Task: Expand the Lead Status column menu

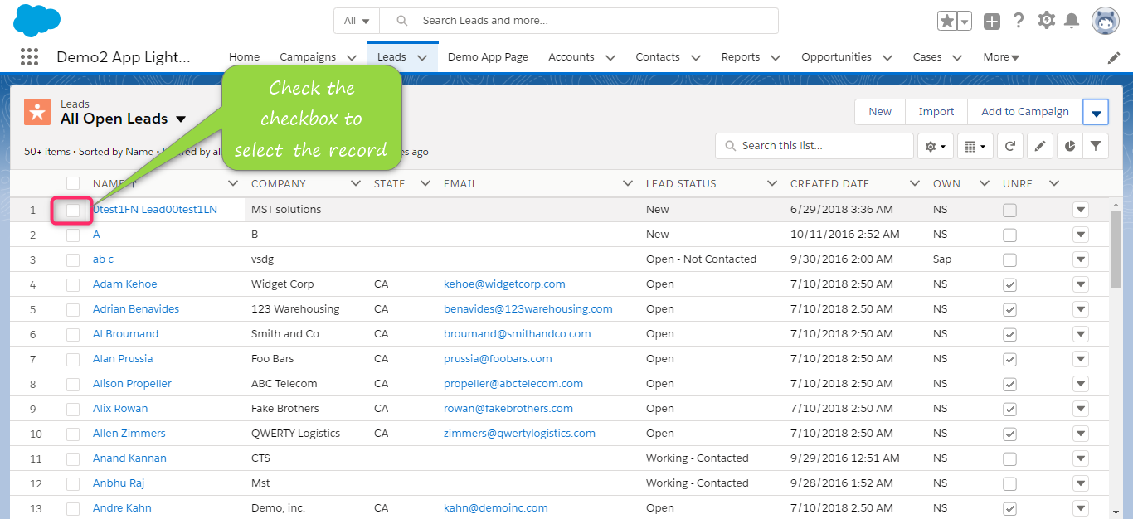Action: 772,183
